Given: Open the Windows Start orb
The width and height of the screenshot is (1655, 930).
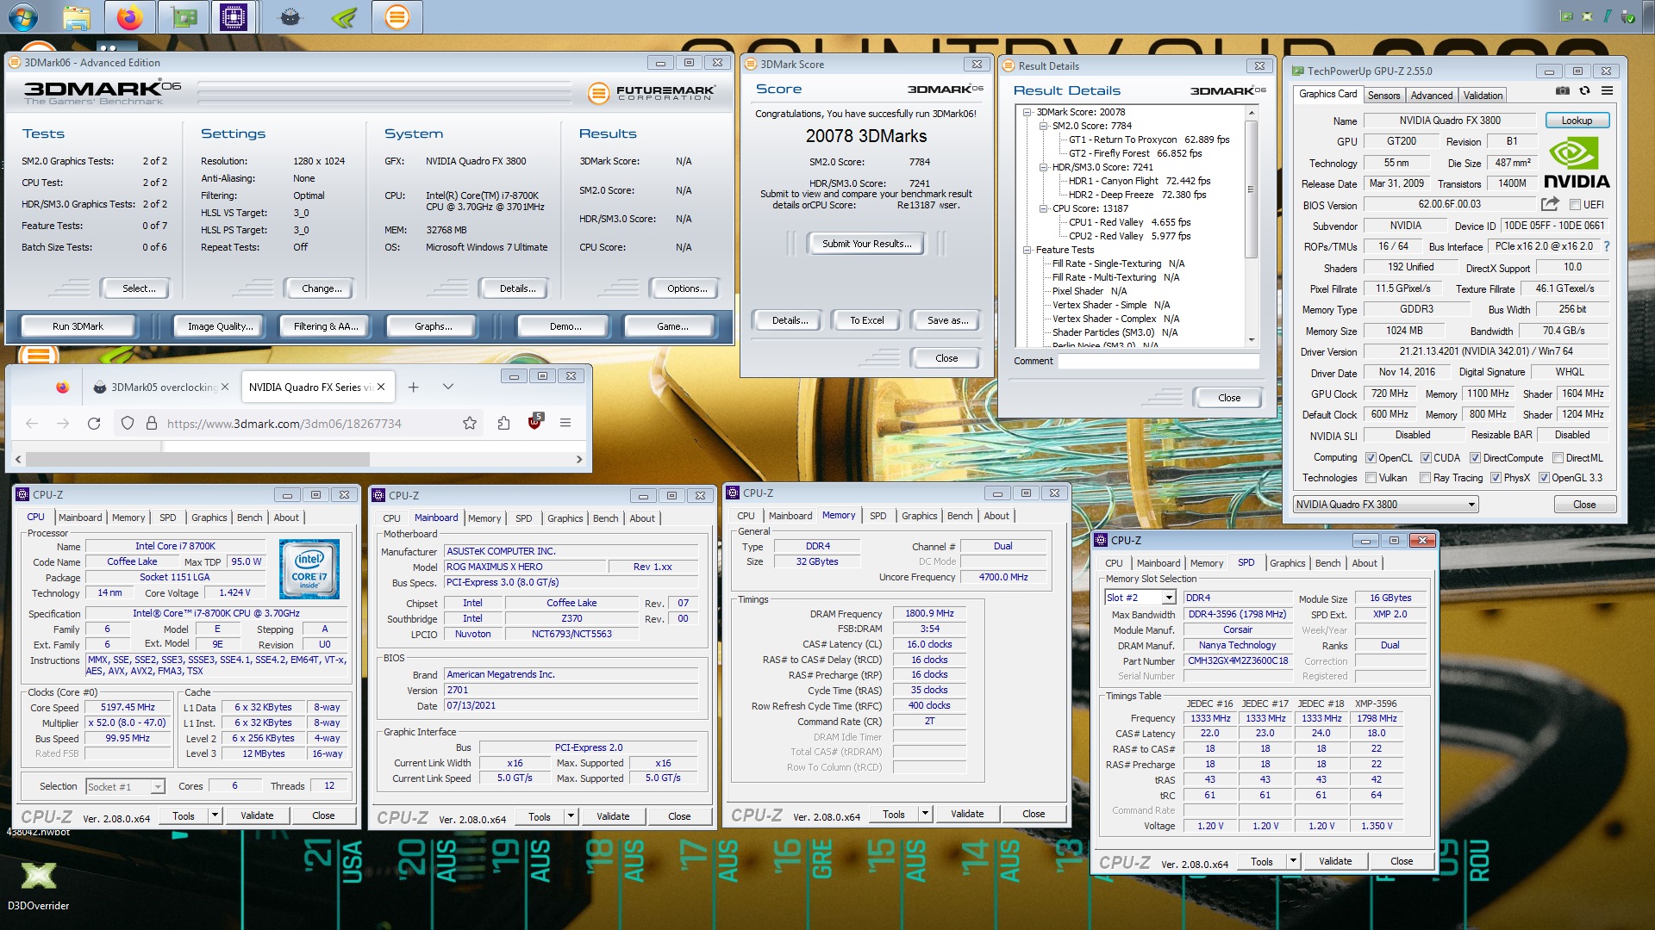Looking at the screenshot, I should [x=22, y=16].
